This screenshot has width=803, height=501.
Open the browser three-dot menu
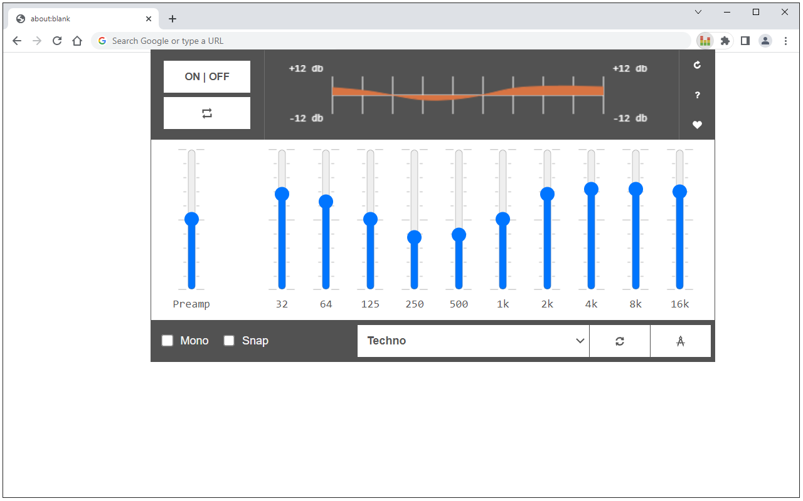point(786,40)
